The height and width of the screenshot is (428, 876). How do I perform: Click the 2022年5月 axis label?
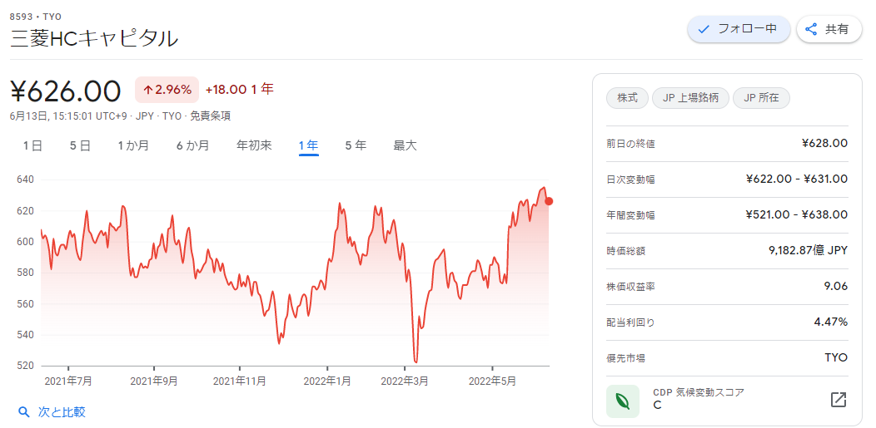pyautogui.click(x=493, y=381)
